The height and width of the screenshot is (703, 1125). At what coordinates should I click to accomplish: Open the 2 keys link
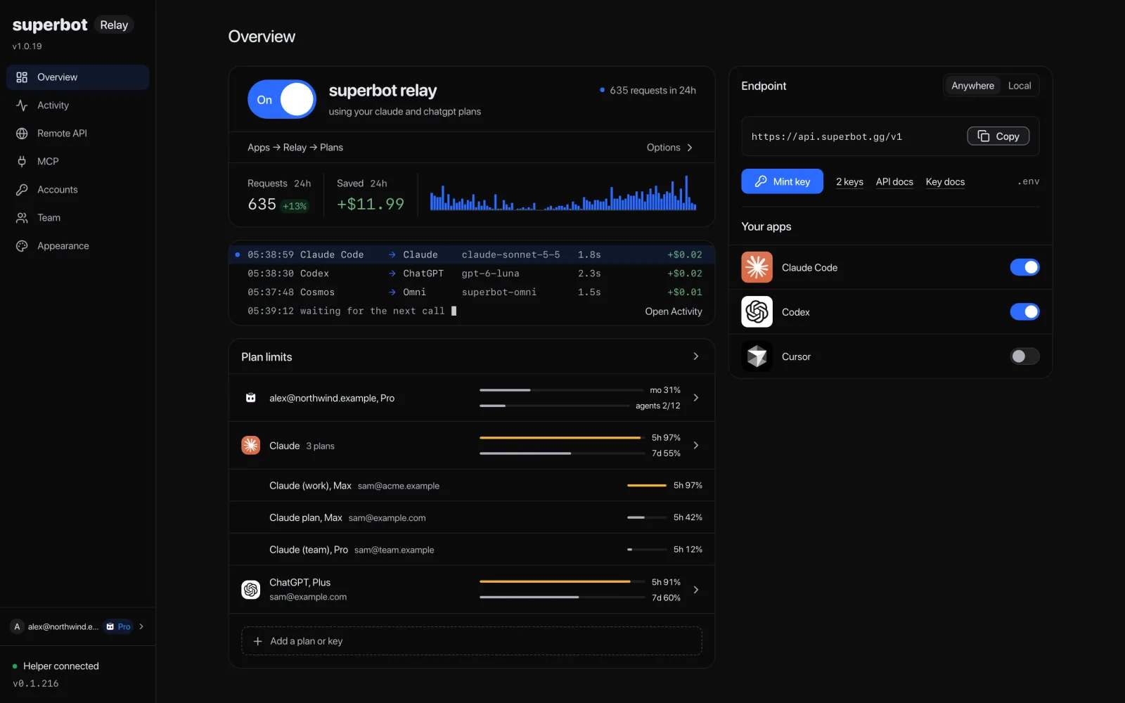pyautogui.click(x=849, y=182)
